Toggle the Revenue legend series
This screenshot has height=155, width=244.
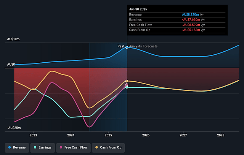pos(17,147)
